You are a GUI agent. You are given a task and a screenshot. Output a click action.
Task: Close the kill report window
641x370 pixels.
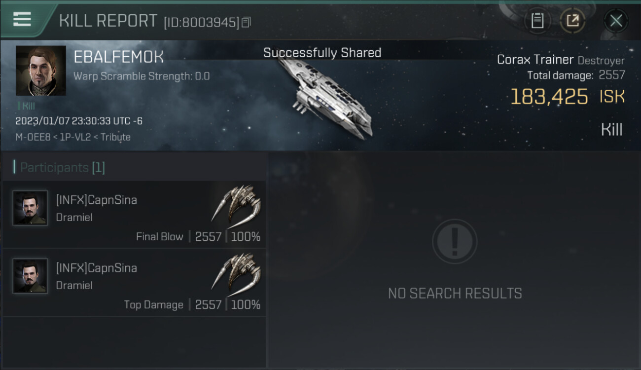pyautogui.click(x=616, y=21)
